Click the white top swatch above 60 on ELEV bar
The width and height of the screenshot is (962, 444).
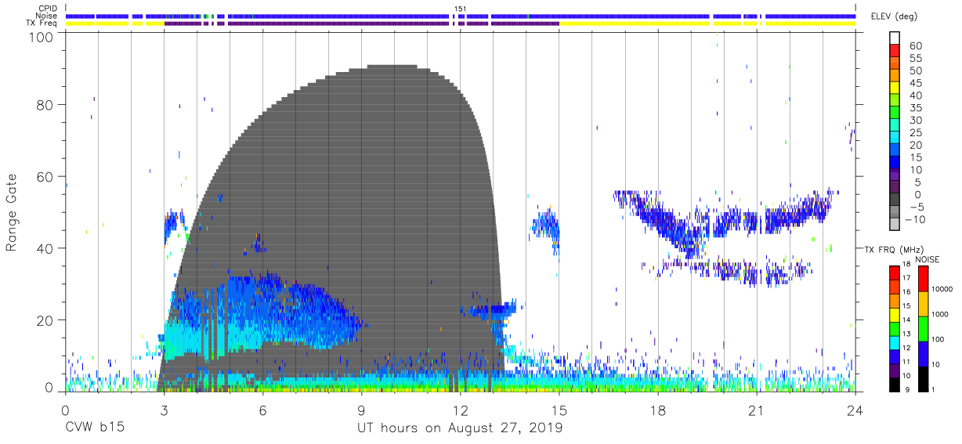coord(894,38)
